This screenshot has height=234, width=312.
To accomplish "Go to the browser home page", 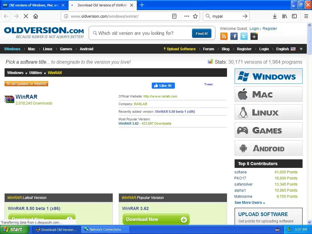I will pos(36,16).
